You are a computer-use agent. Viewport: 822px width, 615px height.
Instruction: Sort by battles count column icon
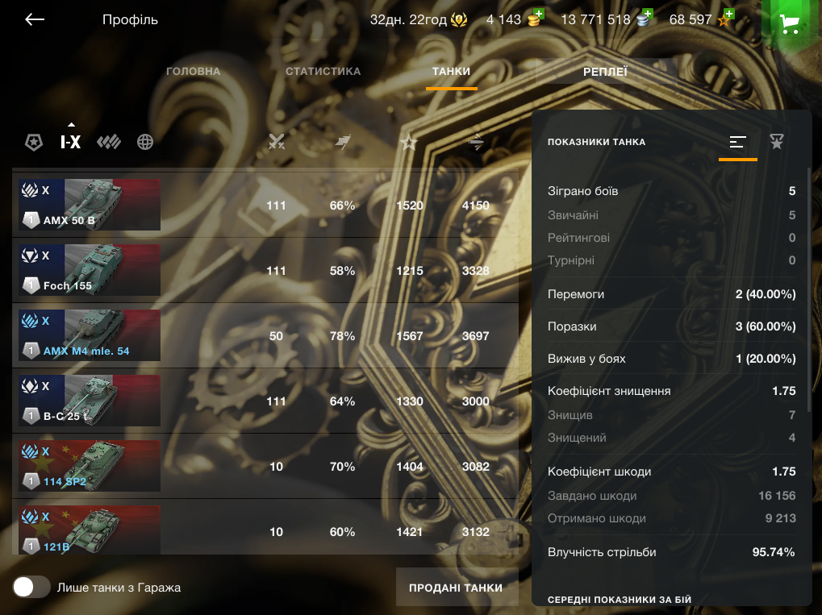(276, 141)
